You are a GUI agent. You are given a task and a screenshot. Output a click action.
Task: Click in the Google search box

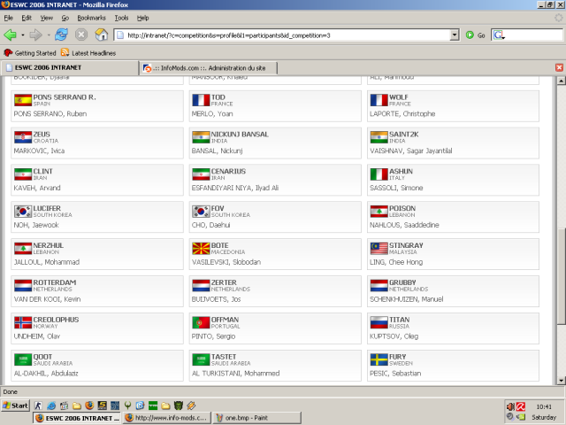533,35
